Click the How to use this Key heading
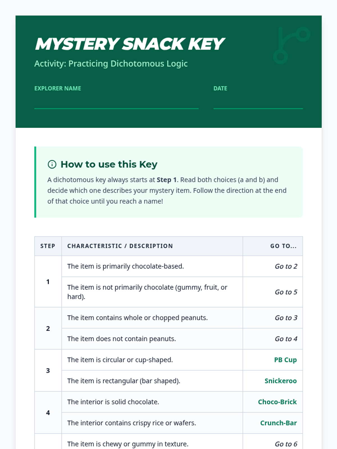 (x=109, y=164)
